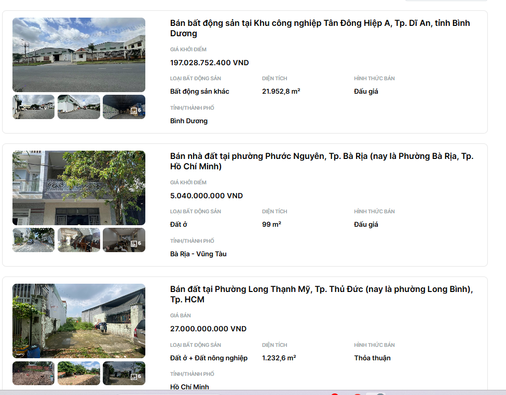Select the first small thumbnail under the warehouse photo
This screenshot has height=395, width=506.
(33, 107)
